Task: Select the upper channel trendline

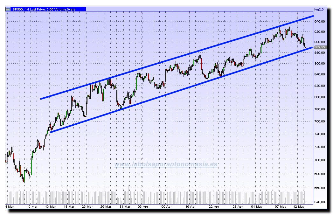Action: click(x=177, y=58)
